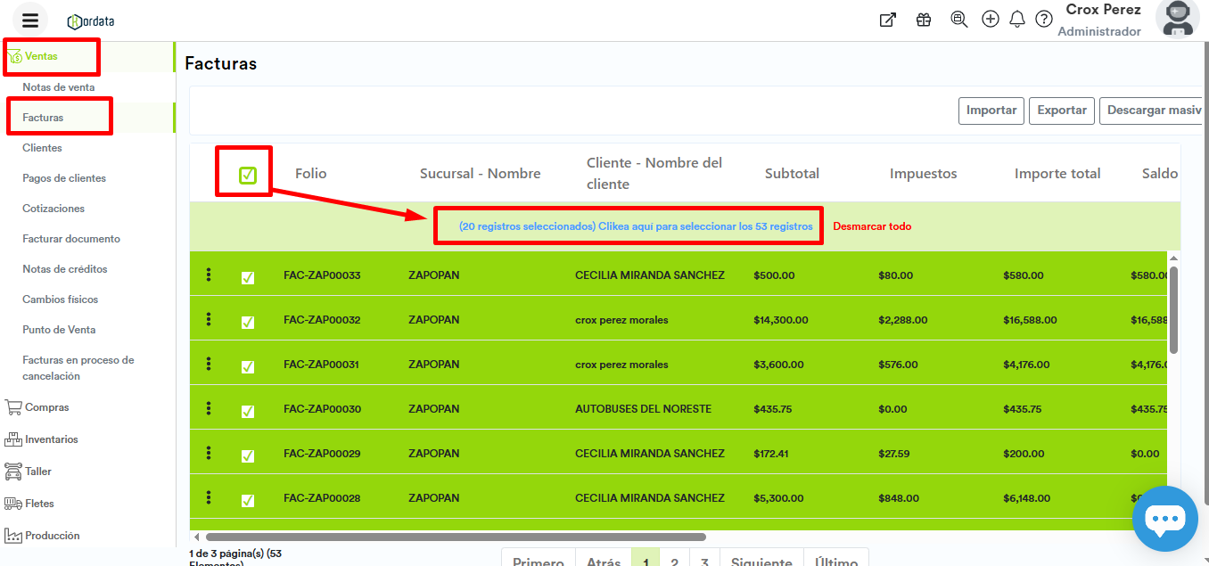Go to Cotizaciones in sidebar
The width and height of the screenshot is (1209, 566).
(53, 209)
